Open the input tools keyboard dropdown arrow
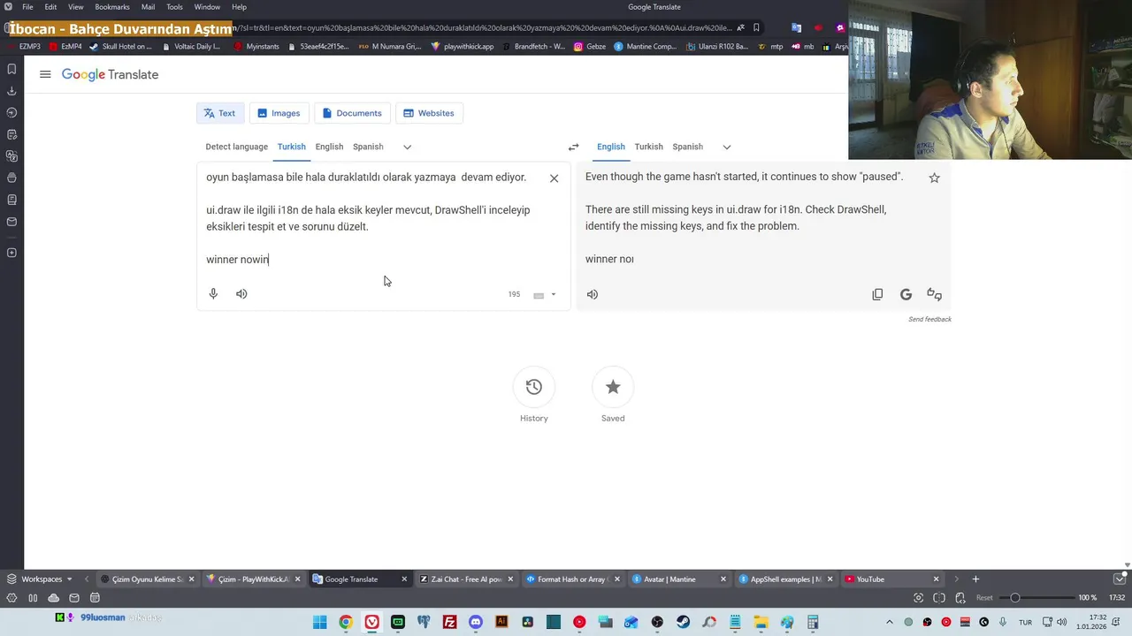Image resolution: width=1132 pixels, height=636 pixels. (554, 294)
